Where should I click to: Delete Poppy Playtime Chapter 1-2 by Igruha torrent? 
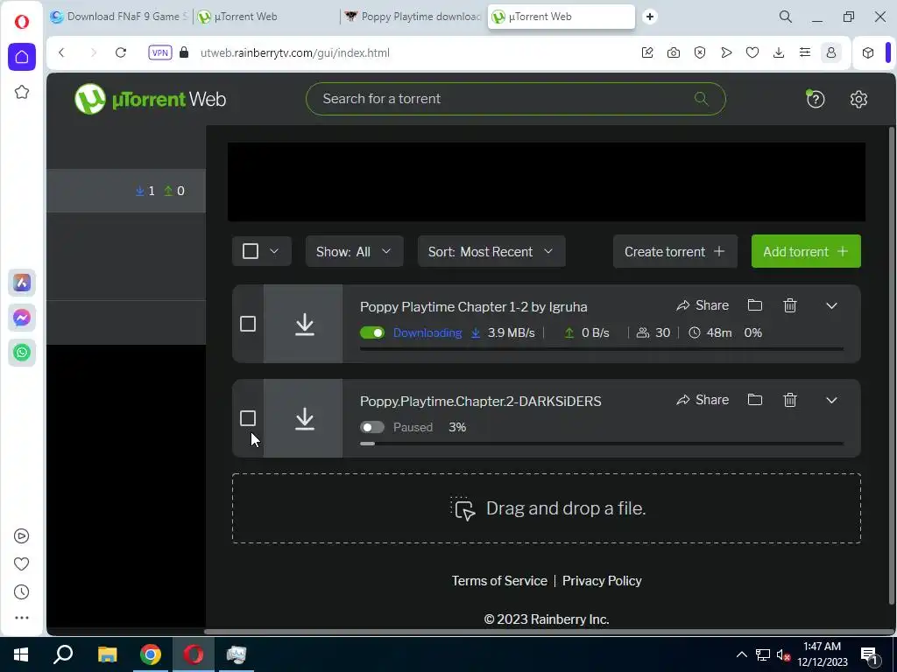point(789,305)
